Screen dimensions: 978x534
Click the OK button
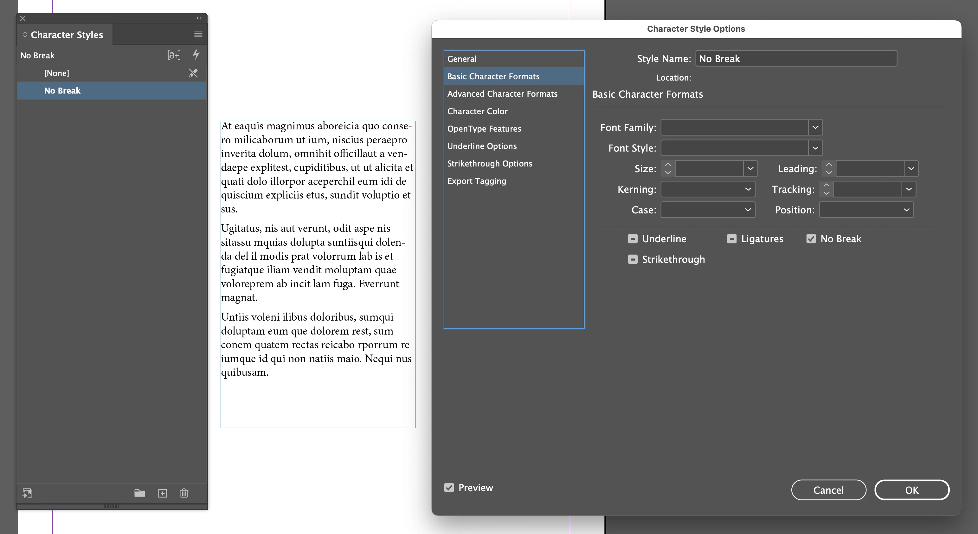click(x=911, y=490)
